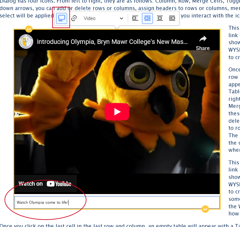The height and width of the screenshot is (227, 240).
Task: Open Watch on YouTube link
Action: [45, 184]
